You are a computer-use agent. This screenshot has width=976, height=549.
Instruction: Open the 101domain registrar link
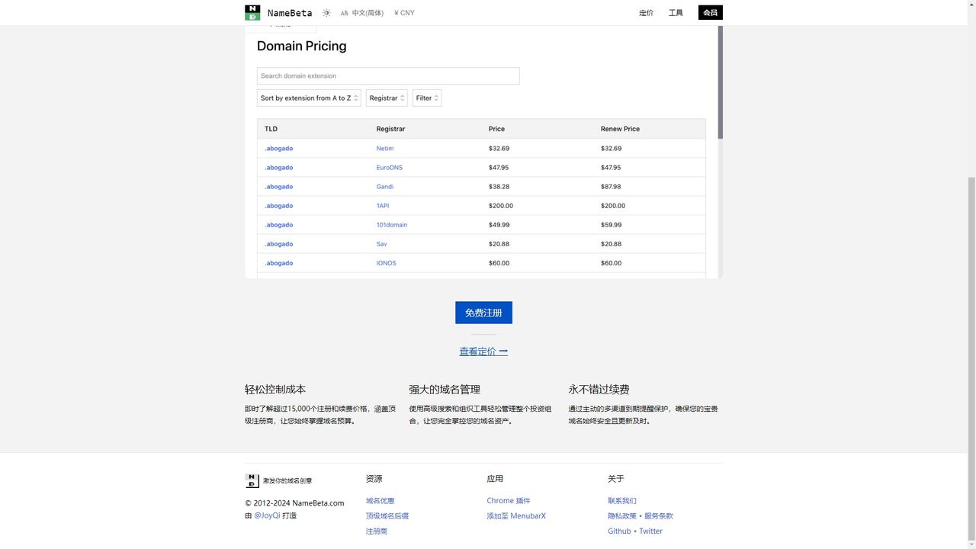[x=392, y=225]
